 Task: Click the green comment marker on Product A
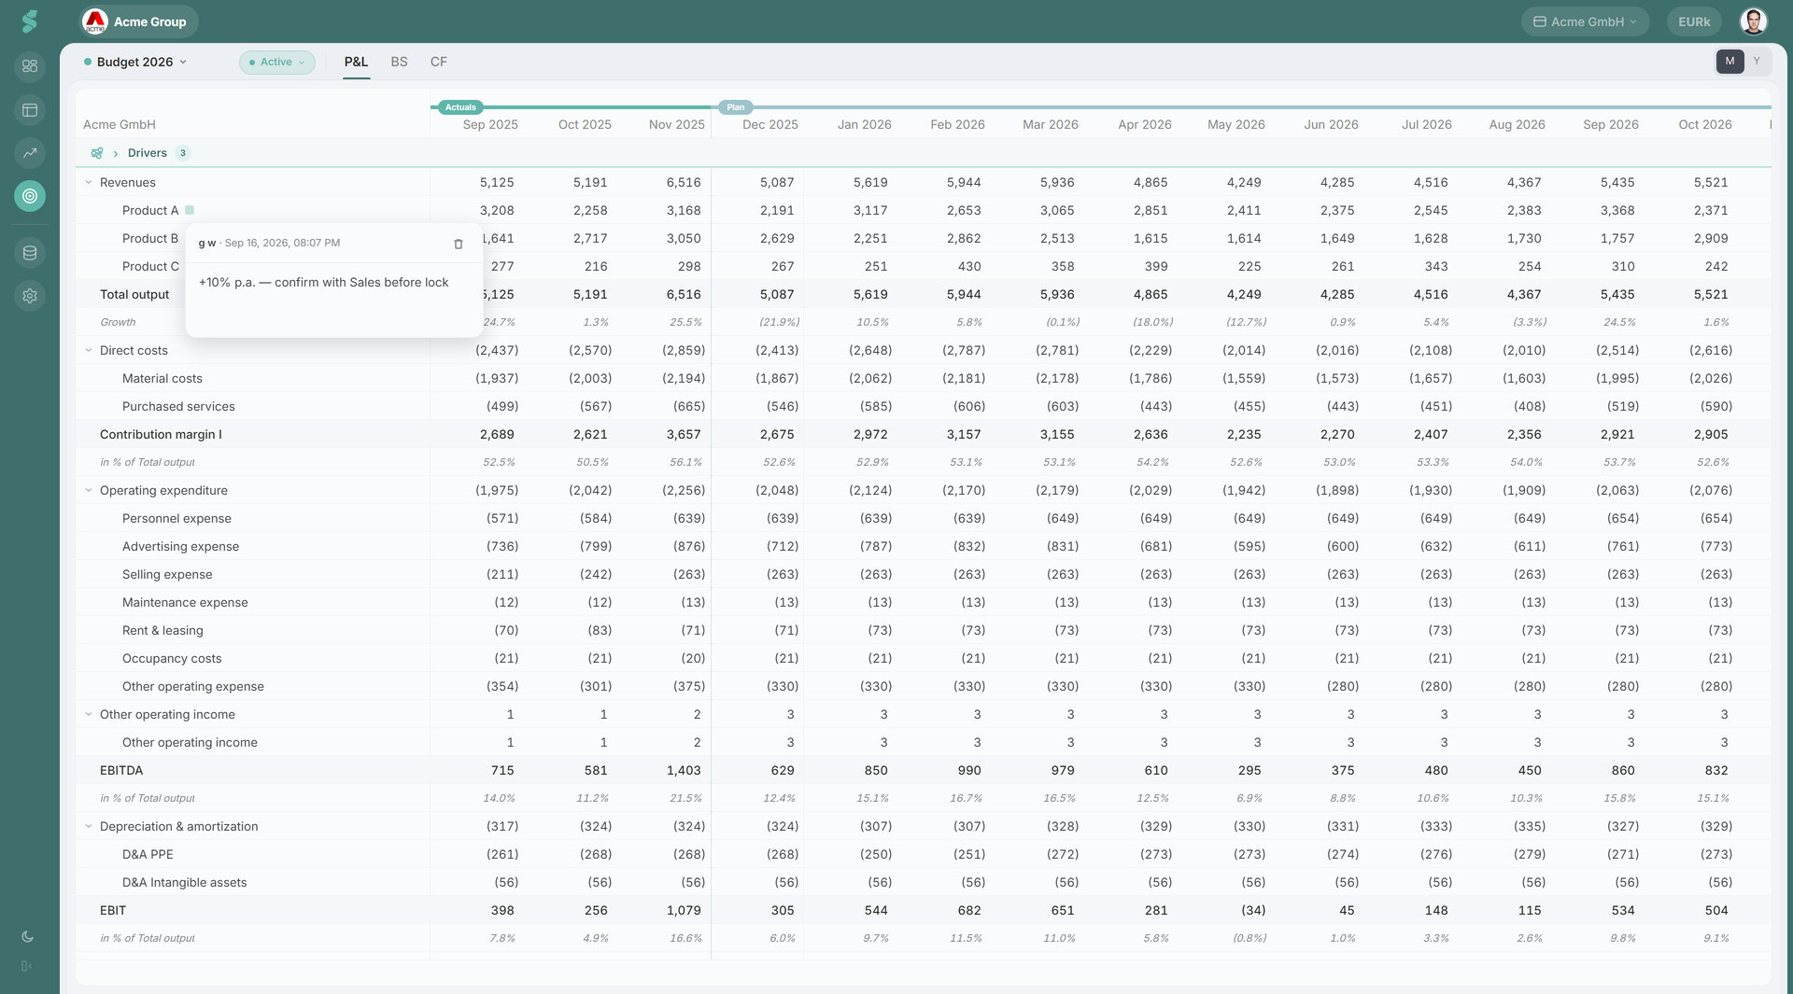(x=190, y=210)
